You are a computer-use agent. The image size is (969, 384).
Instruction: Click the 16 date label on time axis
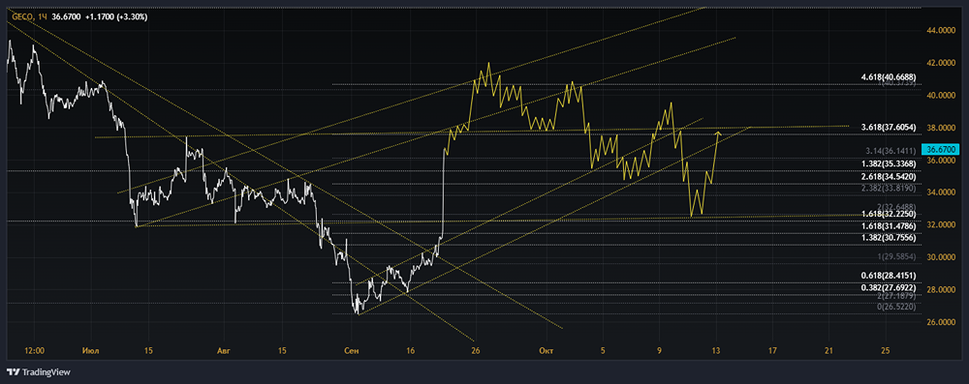411,351
